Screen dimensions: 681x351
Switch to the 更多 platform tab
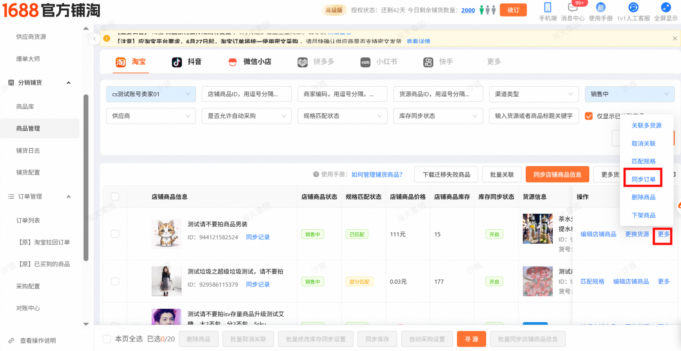click(494, 62)
